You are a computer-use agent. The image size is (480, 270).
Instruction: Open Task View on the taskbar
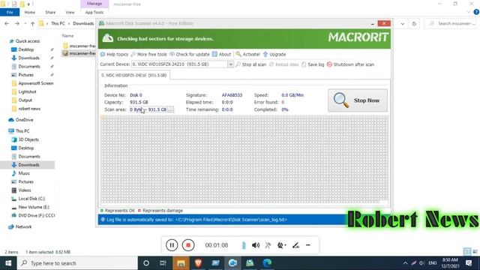[x=163, y=263]
